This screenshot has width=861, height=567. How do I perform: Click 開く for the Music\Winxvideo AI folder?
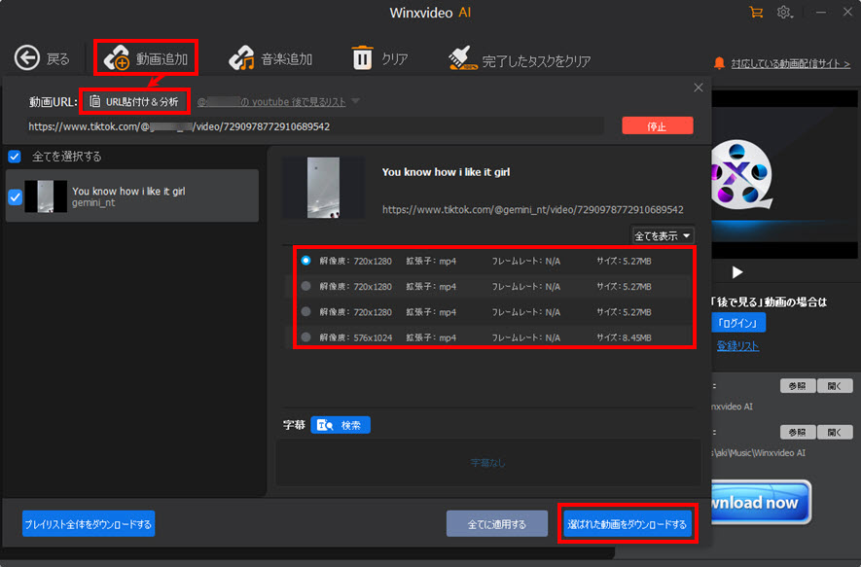click(835, 432)
